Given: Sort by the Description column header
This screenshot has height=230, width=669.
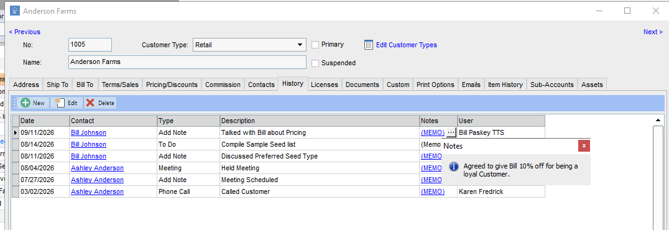Looking at the screenshot, I should (320, 121).
